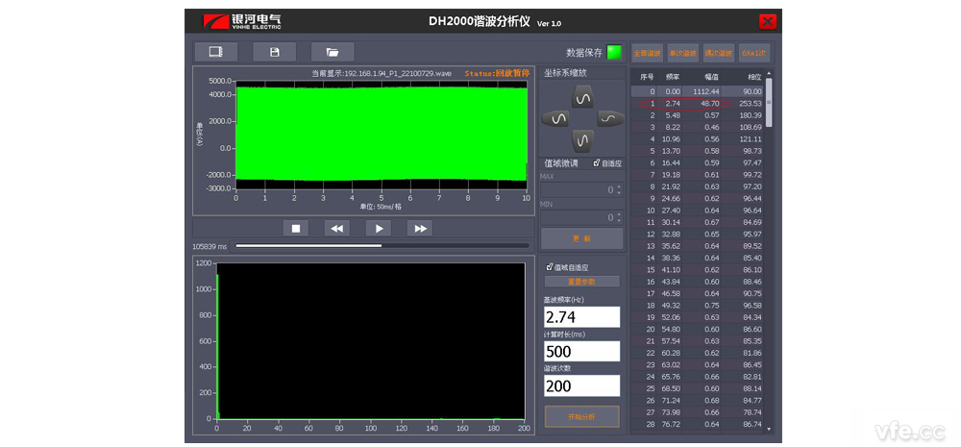Click the playback progress slider
This screenshot has width=961, height=447.
click(382, 246)
